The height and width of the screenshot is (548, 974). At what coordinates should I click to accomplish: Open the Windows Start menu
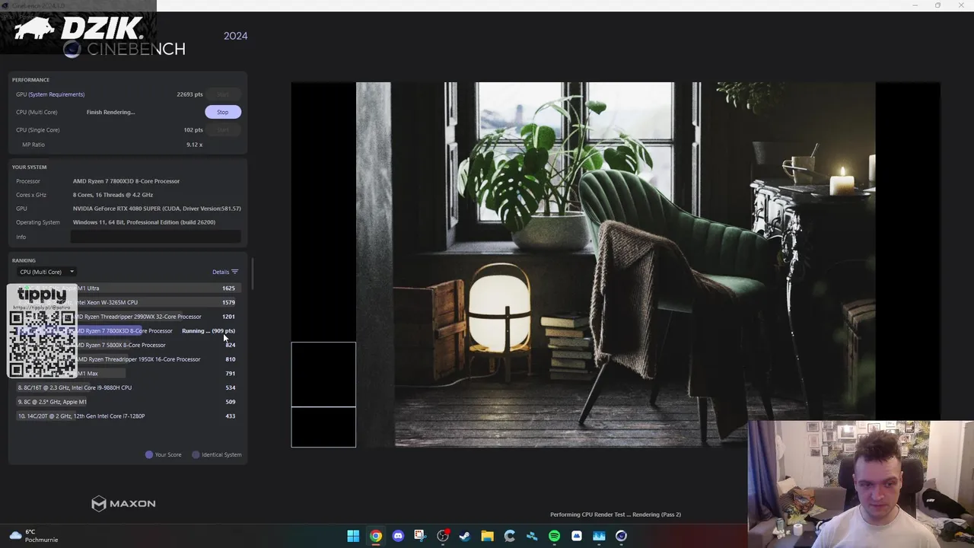[x=353, y=536]
